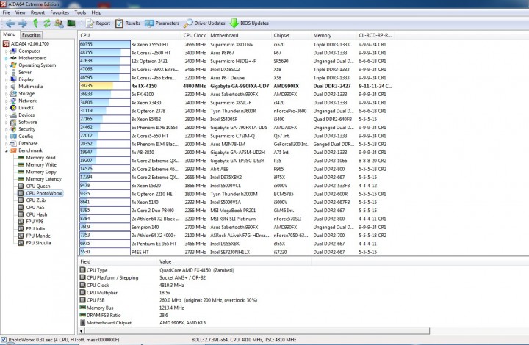Collapse the Benchmark tree node
Viewport: 529px width, 345px height.
coord(6,150)
